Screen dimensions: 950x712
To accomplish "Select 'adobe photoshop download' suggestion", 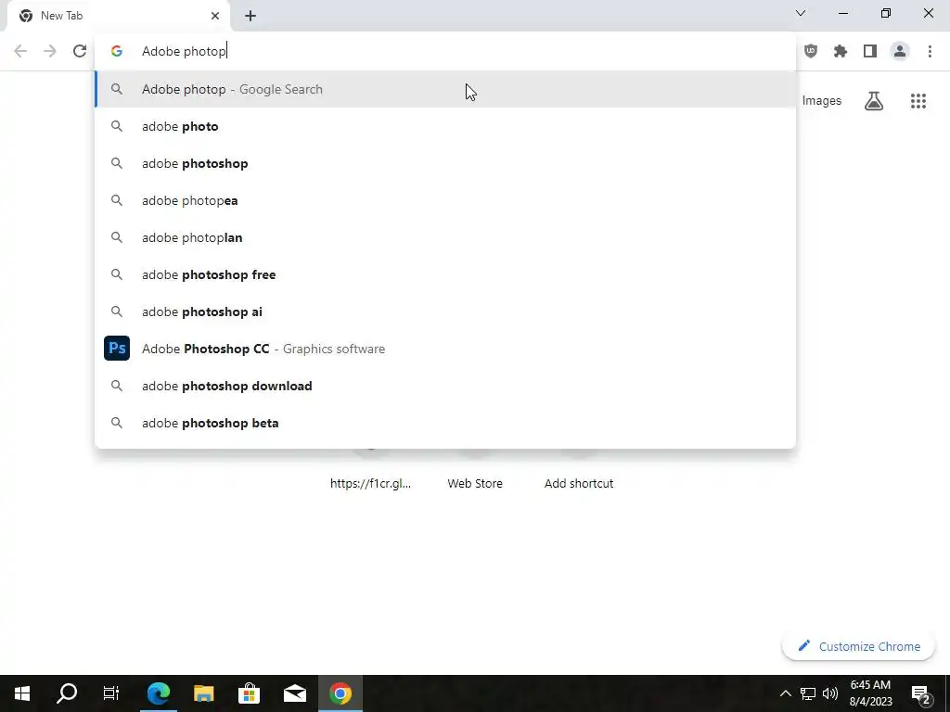I will (445, 386).
